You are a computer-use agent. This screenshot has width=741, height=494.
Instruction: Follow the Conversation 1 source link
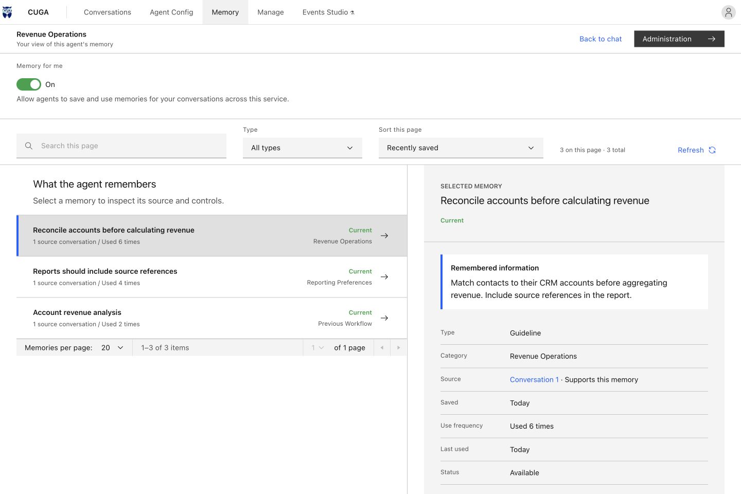point(534,380)
